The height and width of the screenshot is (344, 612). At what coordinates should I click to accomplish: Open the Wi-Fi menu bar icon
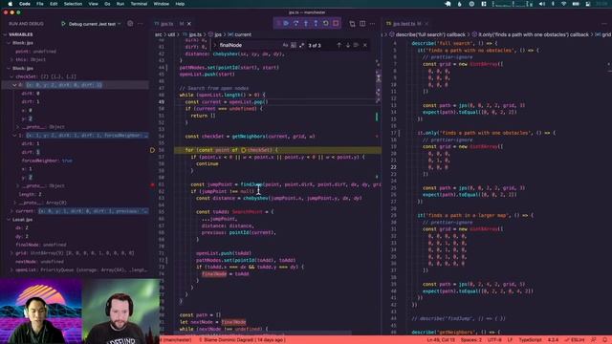pyautogui.click(x=563, y=4)
